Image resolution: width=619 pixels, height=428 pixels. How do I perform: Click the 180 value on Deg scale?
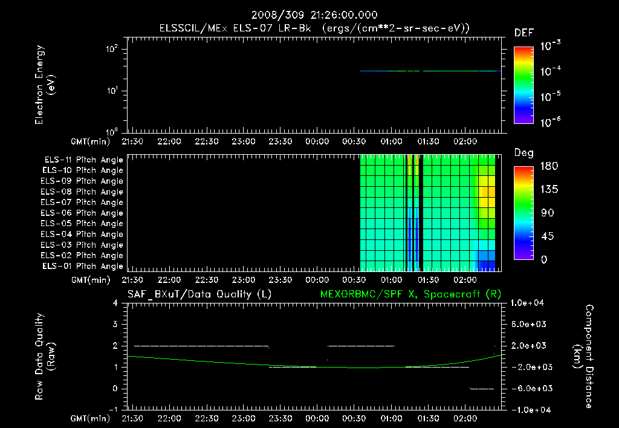(549, 166)
